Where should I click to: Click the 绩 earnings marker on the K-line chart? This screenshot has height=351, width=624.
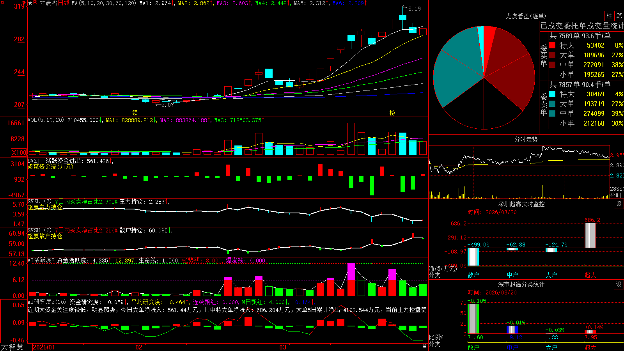click(135, 112)
